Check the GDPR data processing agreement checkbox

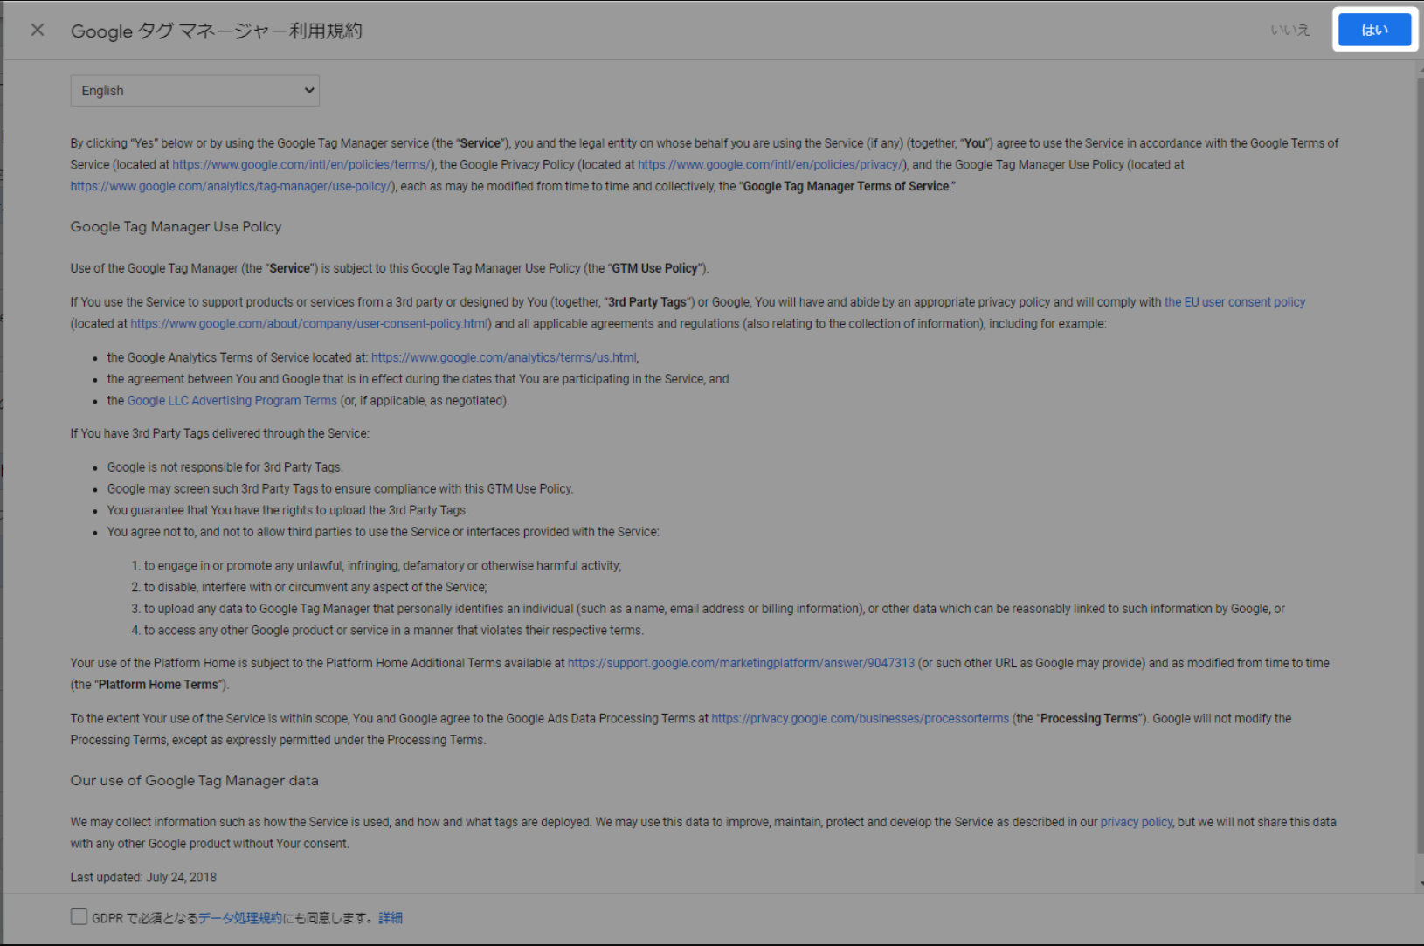(79, 916)
